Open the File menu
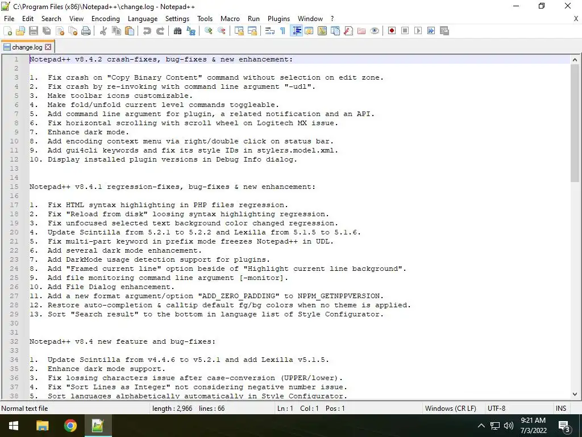This screenshot has height=437, width=582. [x=9, y=19]
